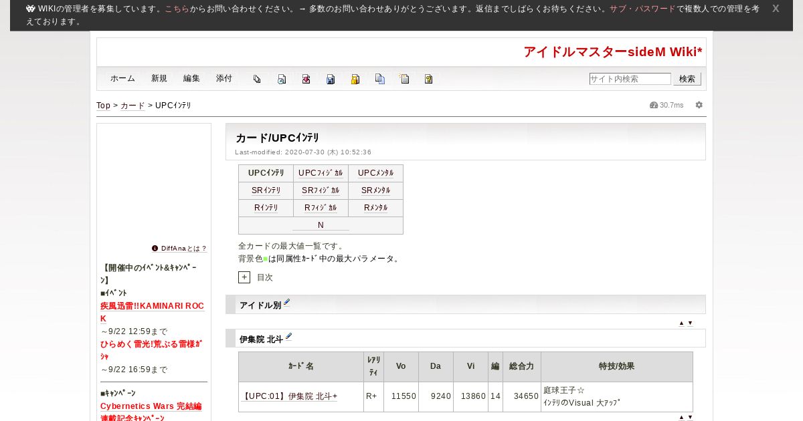Click down arrow below the card table

691,417
